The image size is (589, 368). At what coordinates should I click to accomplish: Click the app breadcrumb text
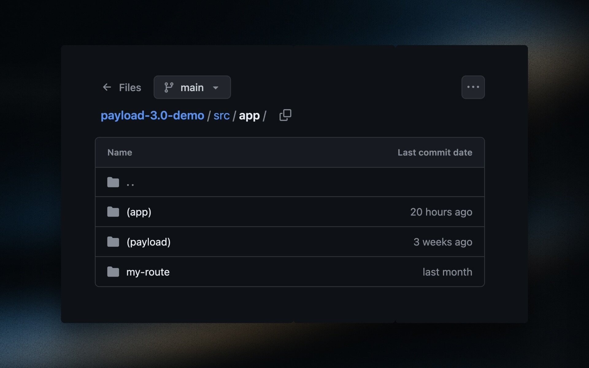click(249, 116)
